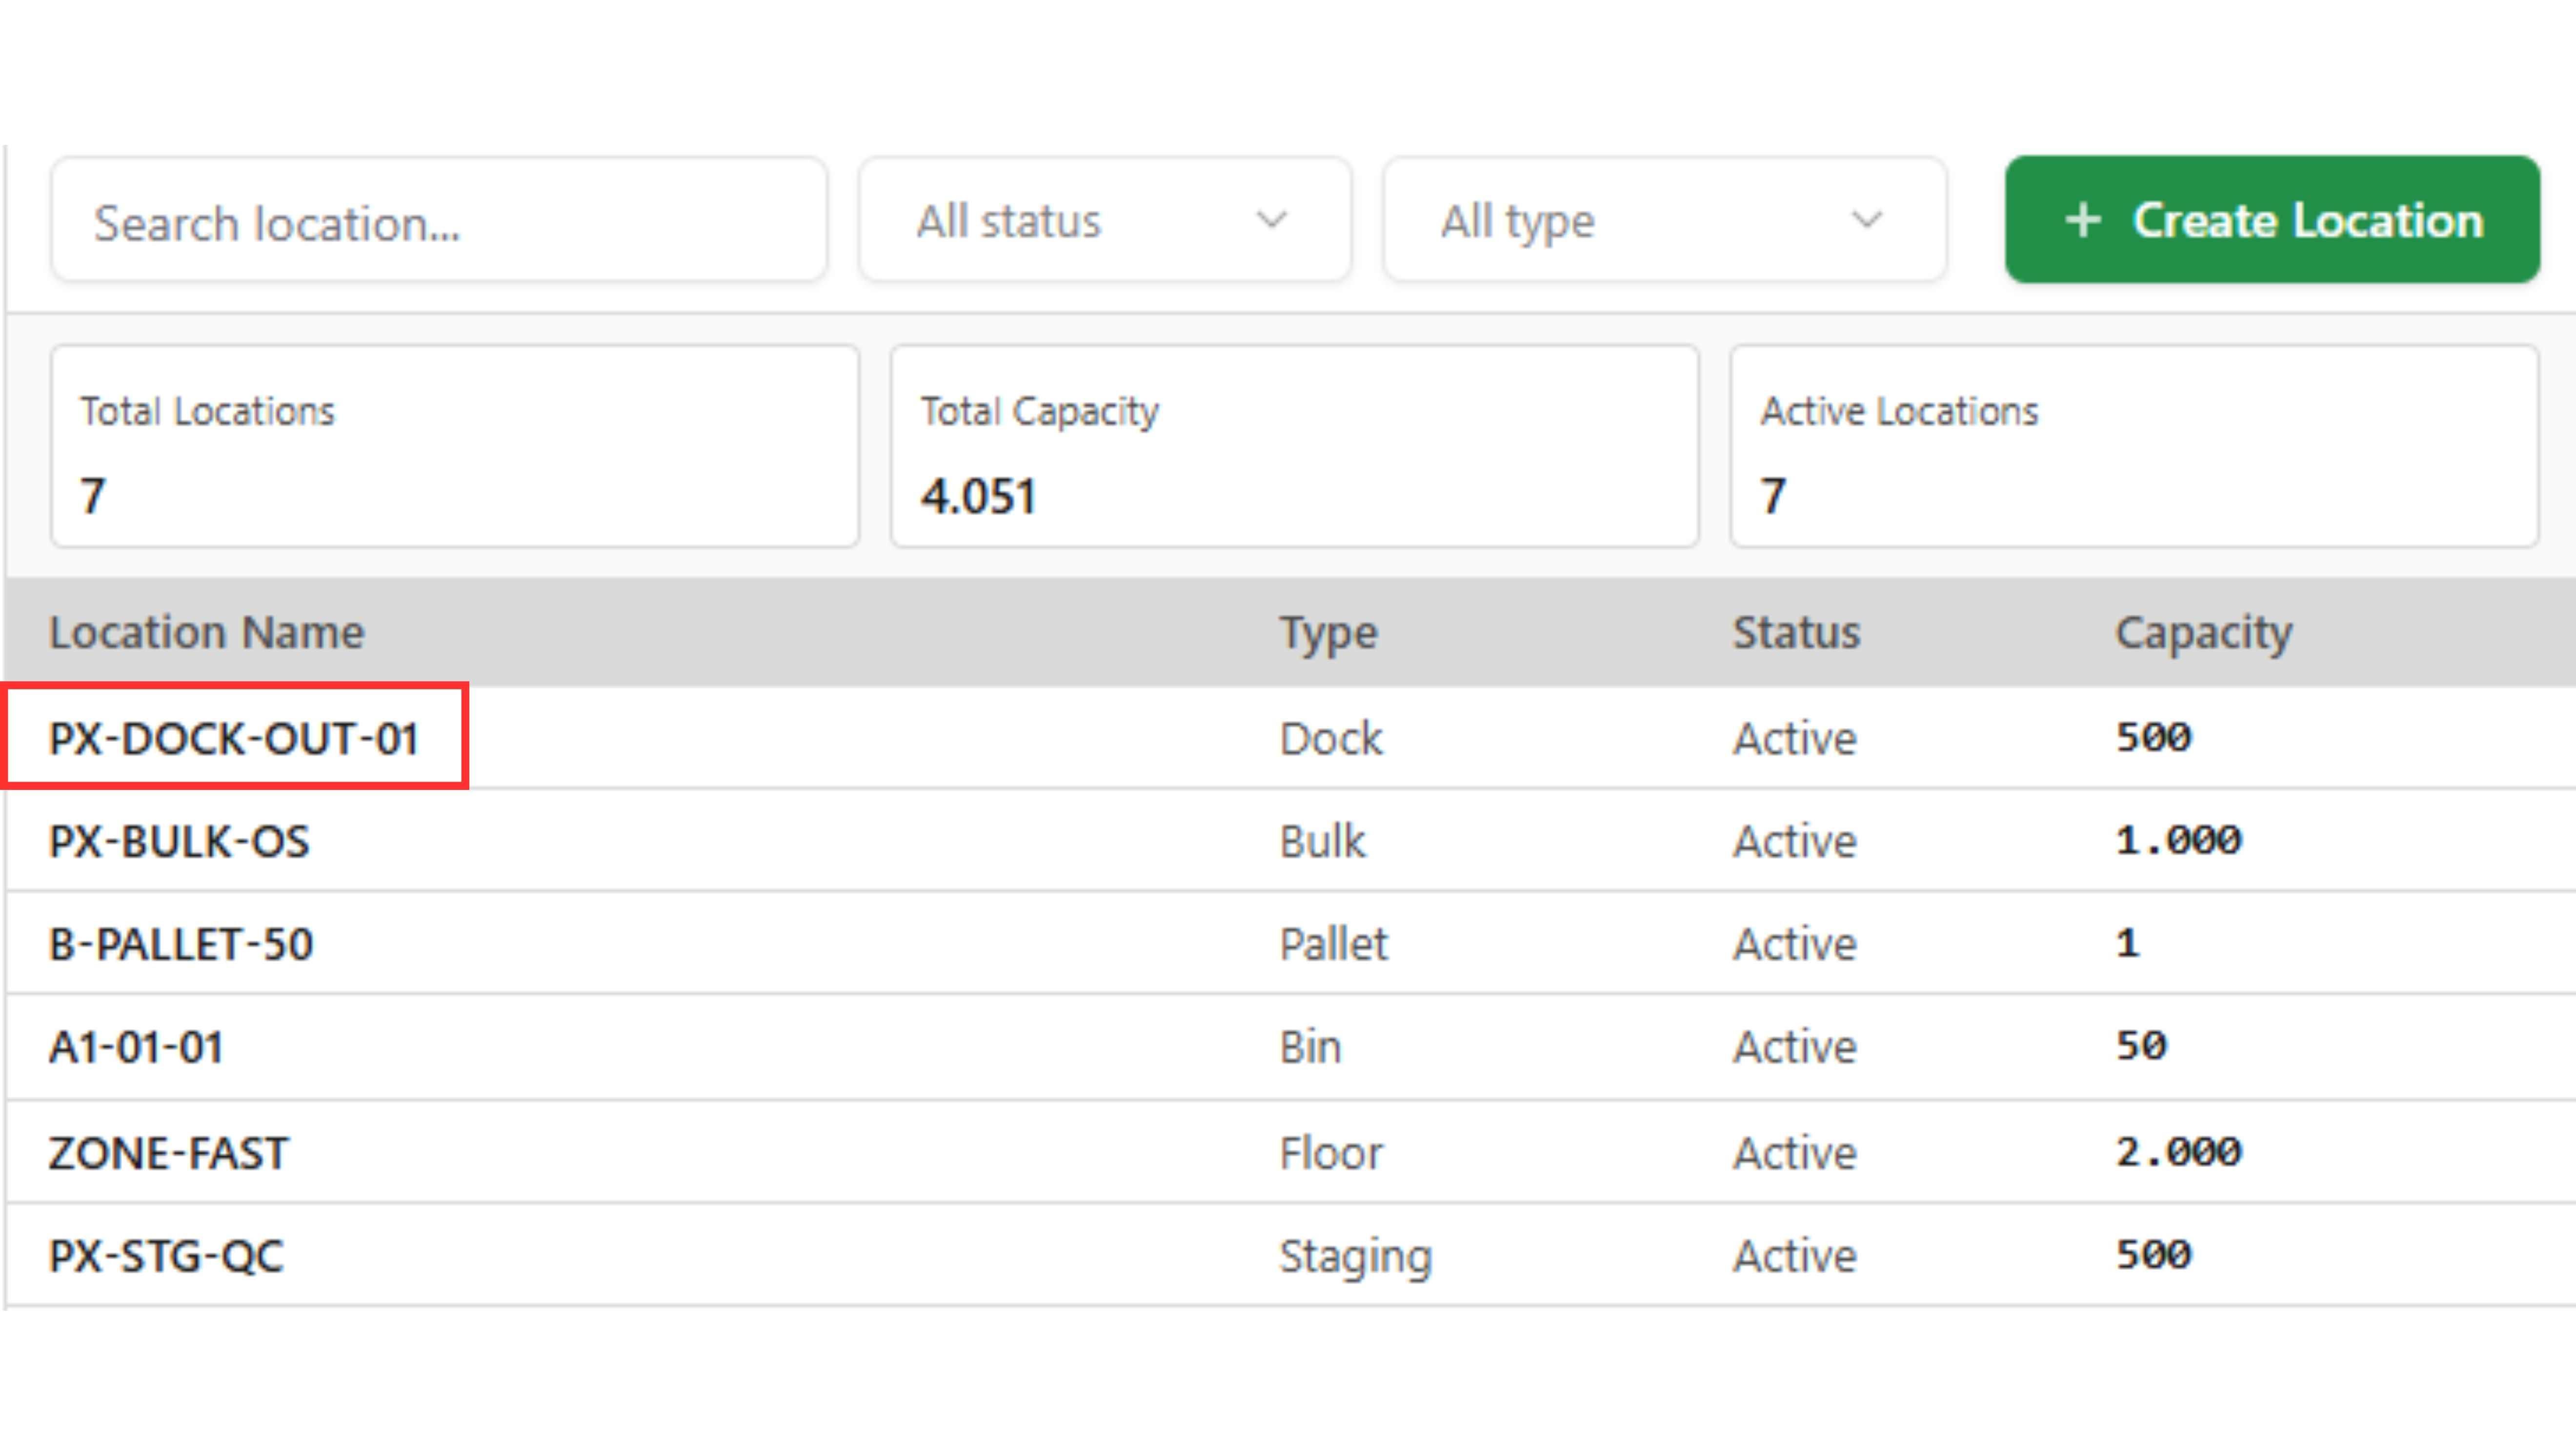Open the ZONE-FAST location entry
The height and width of the screenshot is (1449, 2576).
point(168,1153)
